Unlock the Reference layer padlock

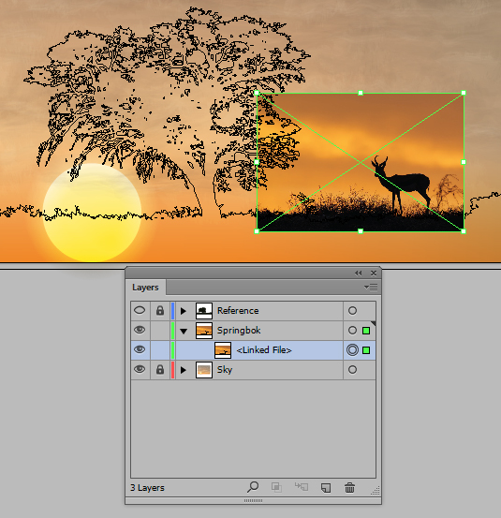(x=160, y=311)
